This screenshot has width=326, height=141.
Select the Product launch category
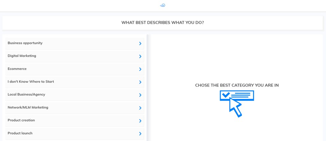click(20, 133)
